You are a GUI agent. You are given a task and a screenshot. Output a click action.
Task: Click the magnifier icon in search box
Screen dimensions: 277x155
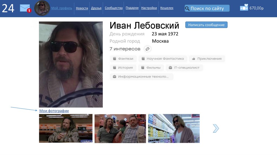[x=187, y=8]
